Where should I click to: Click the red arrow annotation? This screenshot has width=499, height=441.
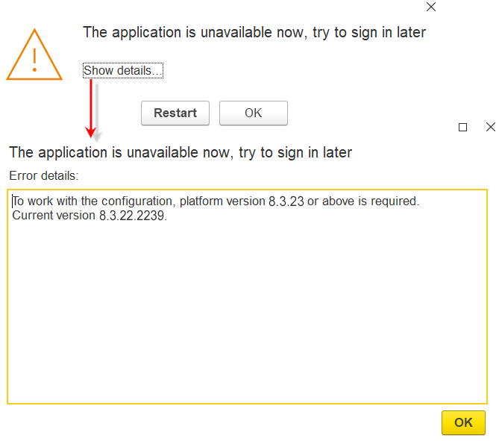click(91, 108)
